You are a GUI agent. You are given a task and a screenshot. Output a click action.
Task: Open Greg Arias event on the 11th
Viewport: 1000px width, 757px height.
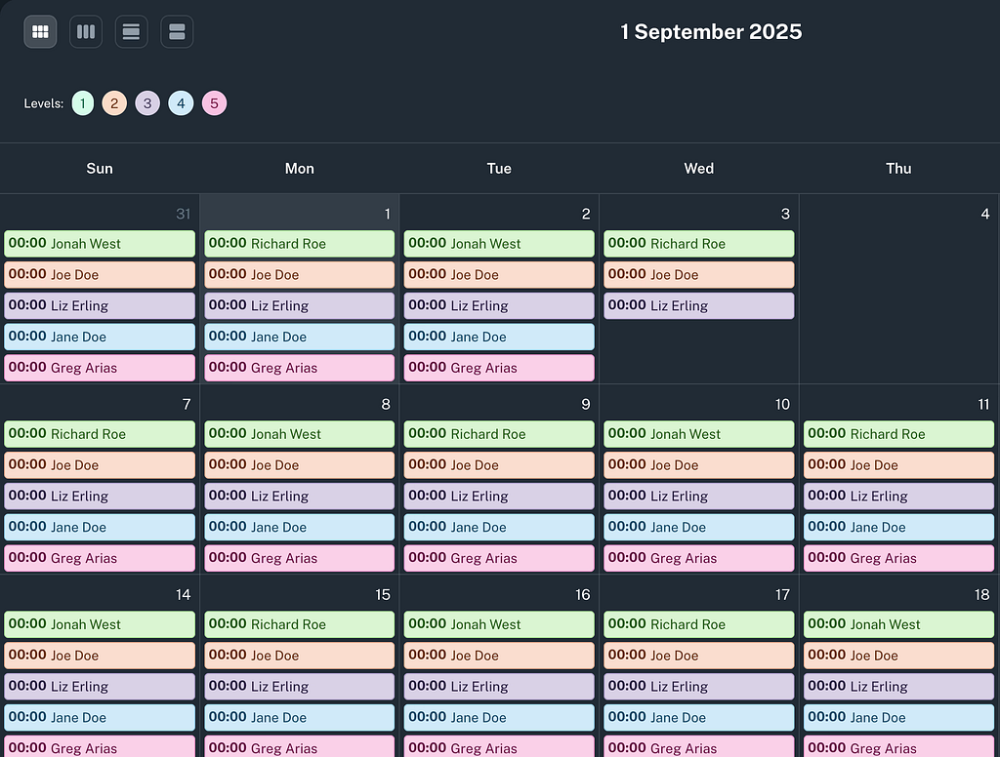pyautogui.click(x=898, y=558)
